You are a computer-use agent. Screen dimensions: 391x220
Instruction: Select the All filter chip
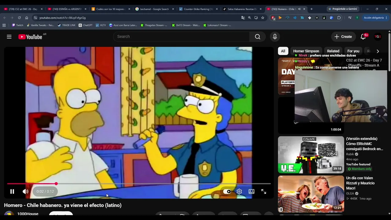[283, 51]
